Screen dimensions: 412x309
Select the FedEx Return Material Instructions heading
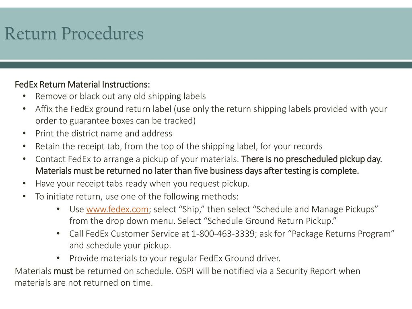[82, 84]
